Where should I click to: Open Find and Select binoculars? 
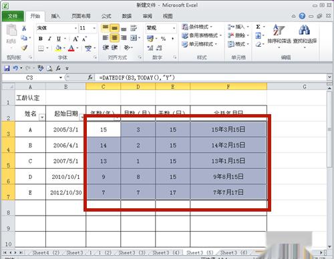305,35
